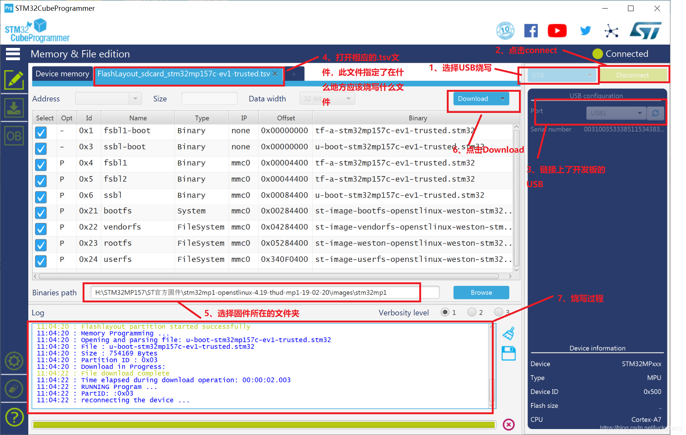This screenshot has width=686, height=435.
Task: Click the Size input field
Action: click(x=209, y=98)
